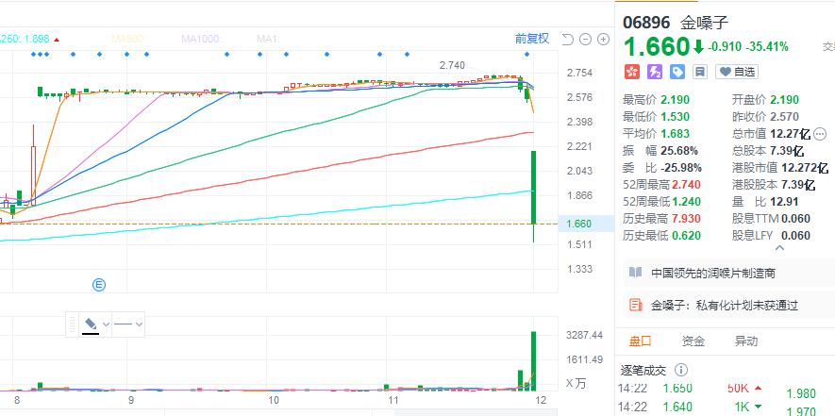This screenshot has height=416, width=835.
Task: Zoom in the chart with plus icon
Action: coord(603,39)
